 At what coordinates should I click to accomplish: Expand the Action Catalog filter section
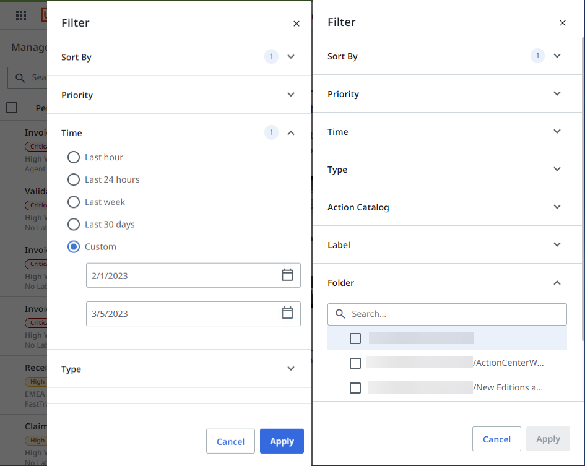[557, 207]
